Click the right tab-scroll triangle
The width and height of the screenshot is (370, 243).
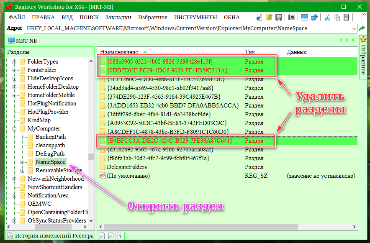[347, 40]
